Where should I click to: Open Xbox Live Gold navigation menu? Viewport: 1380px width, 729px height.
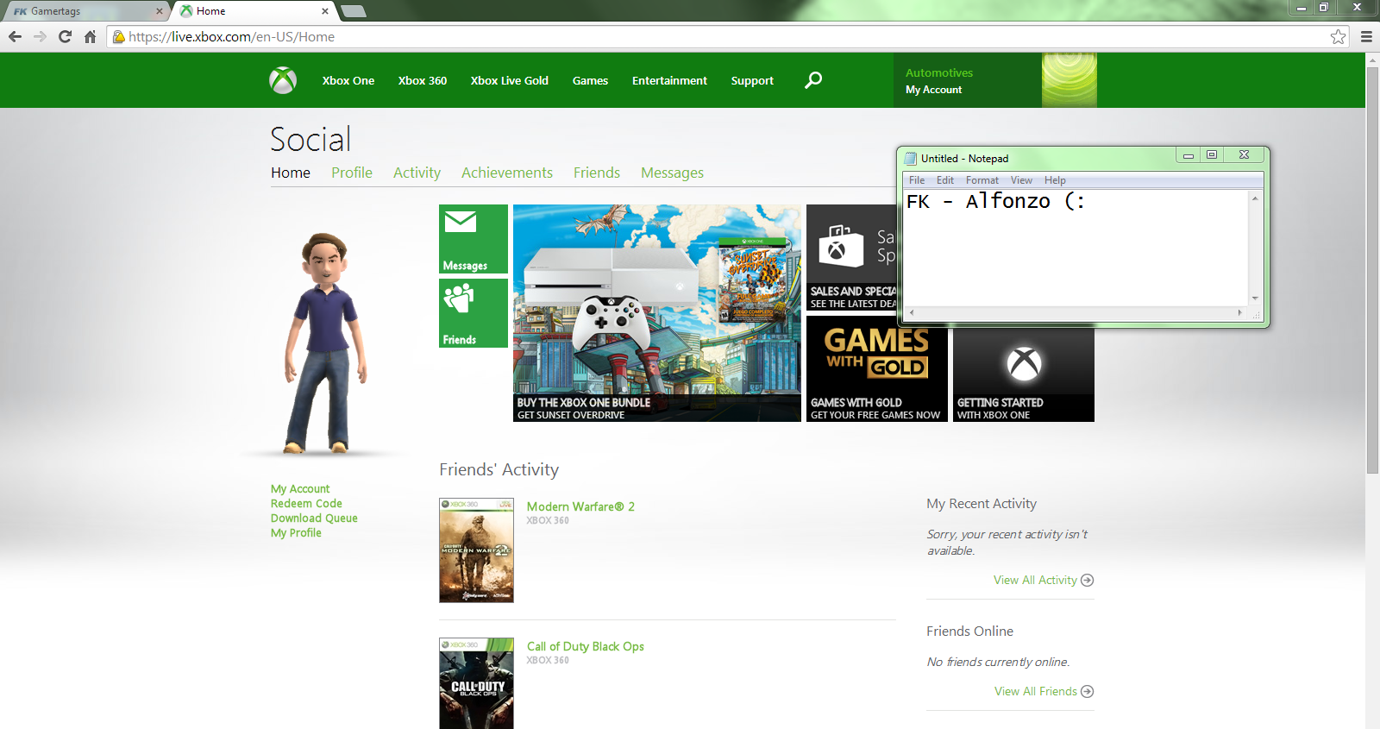point(510,80)
